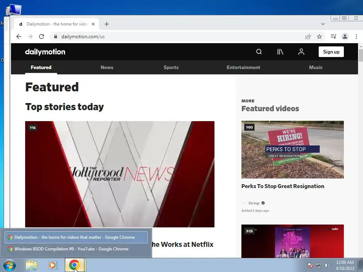Open Dailymotion search icon
Screen dimensions: 363x272
[259, 52]
